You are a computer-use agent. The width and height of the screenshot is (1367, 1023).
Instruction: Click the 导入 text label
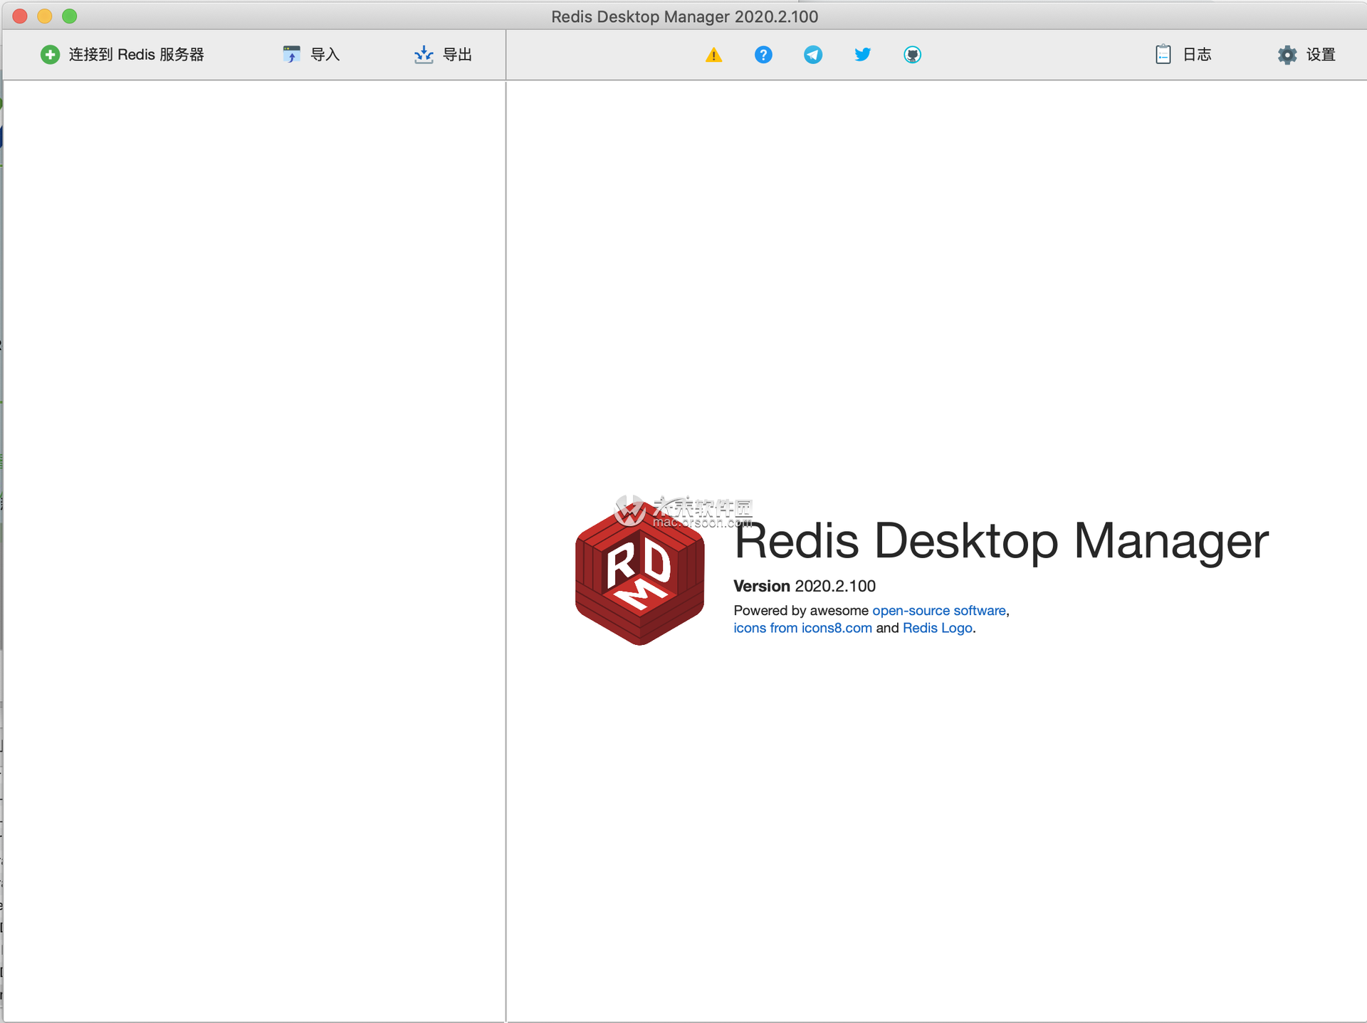click(x=325, y=55)
